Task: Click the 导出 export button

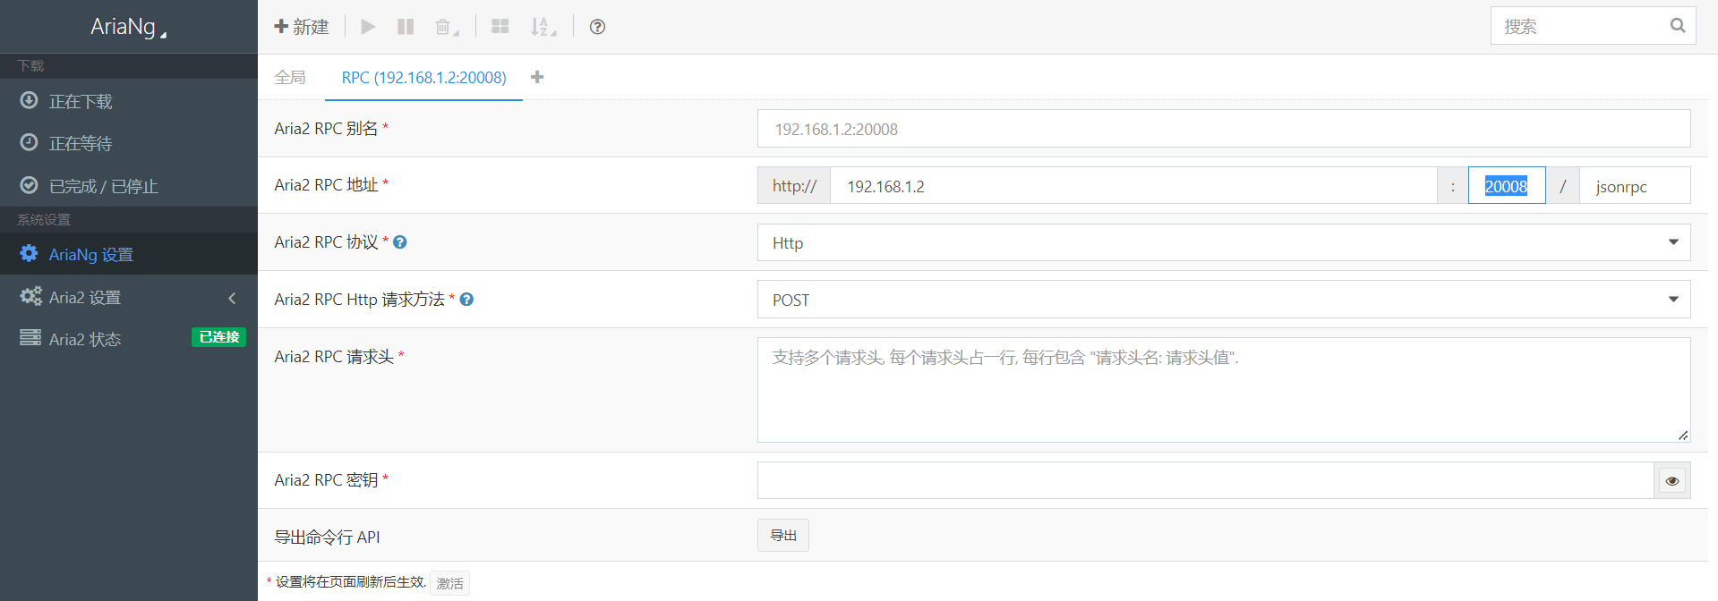Action: tap(782, 536)
